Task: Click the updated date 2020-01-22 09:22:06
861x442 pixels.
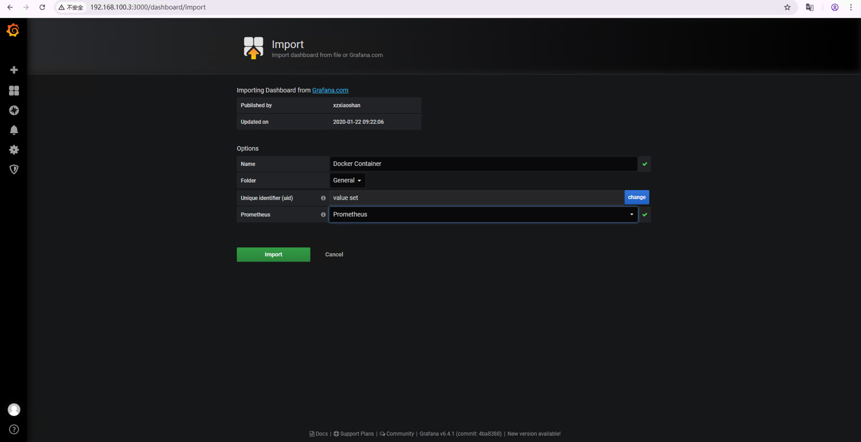Action: click(358, 122)
